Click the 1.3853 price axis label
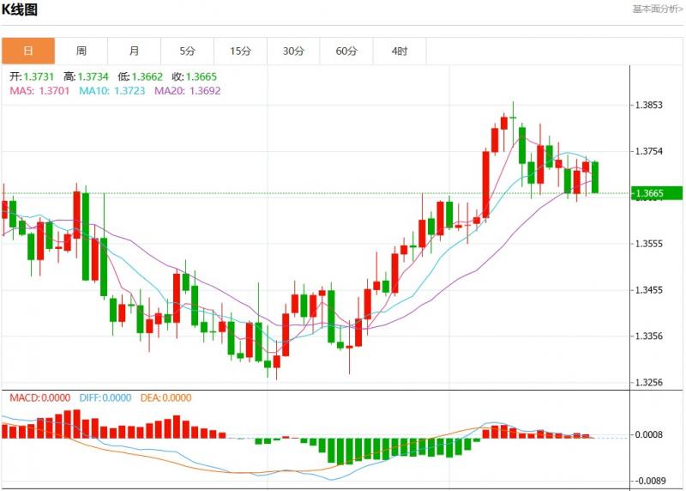 point(649,105)
